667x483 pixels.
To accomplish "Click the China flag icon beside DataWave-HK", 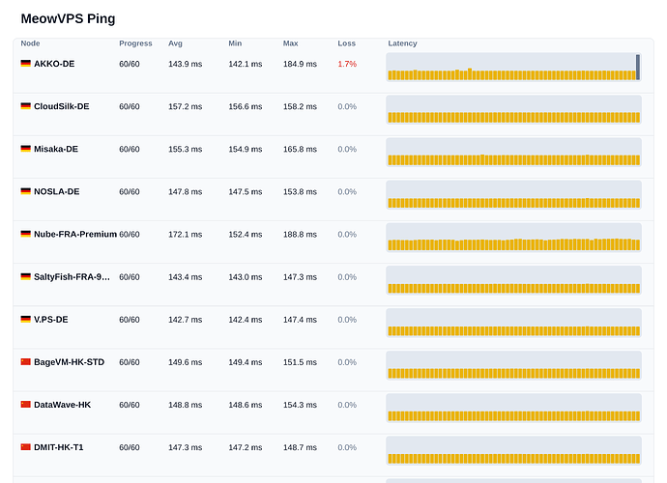I will (25, 405).
